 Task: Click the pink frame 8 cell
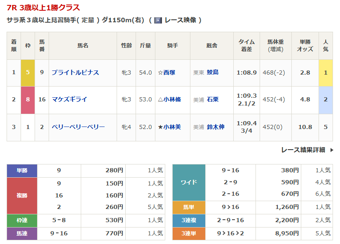tap(28, 99)
